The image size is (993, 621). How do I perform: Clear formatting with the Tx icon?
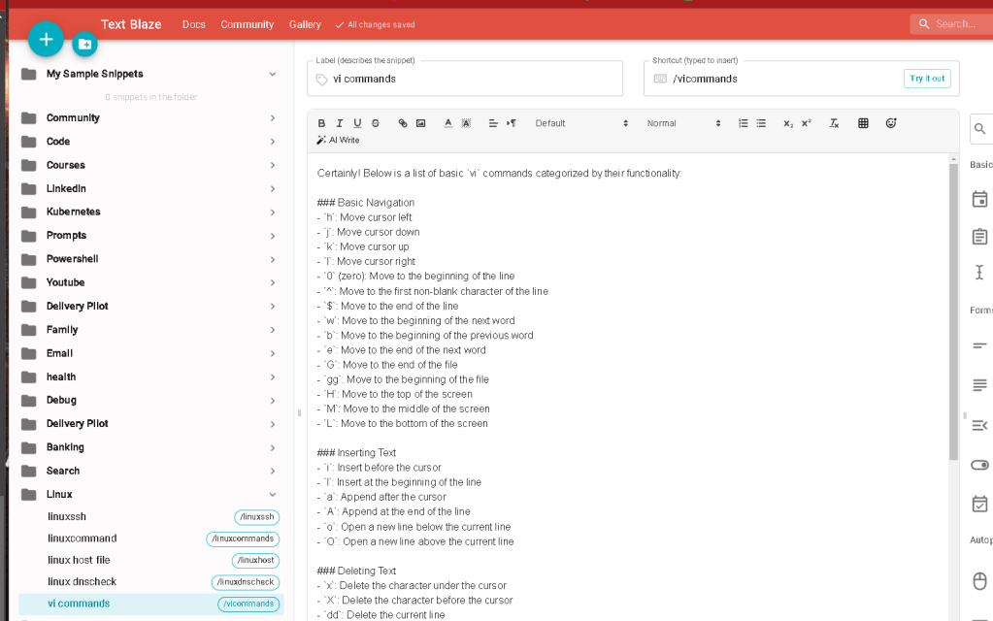[x=834, y=123]
